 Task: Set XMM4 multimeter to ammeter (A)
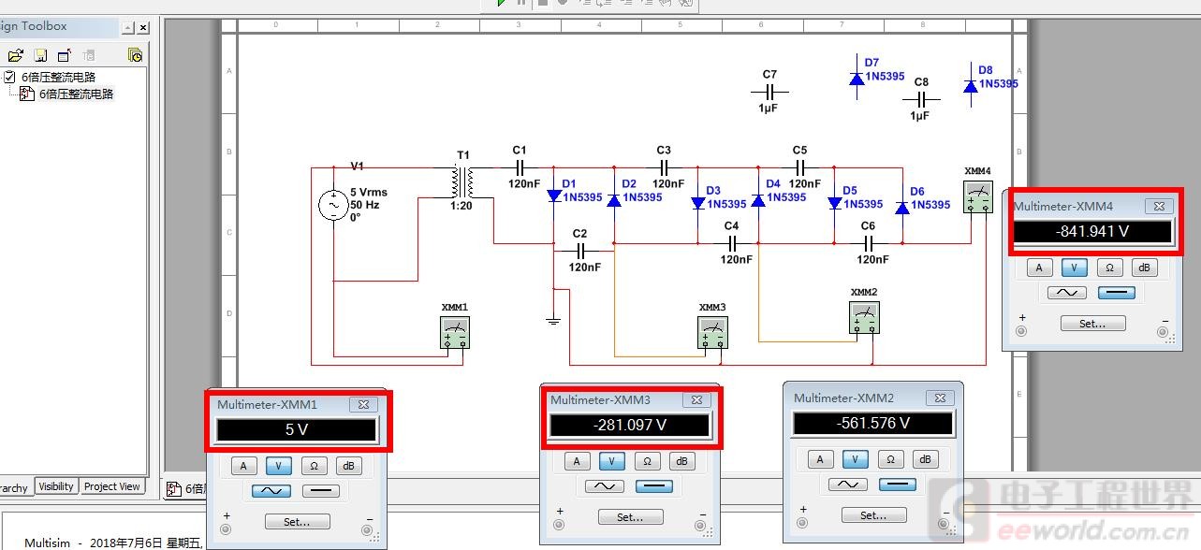point(1039,268)
